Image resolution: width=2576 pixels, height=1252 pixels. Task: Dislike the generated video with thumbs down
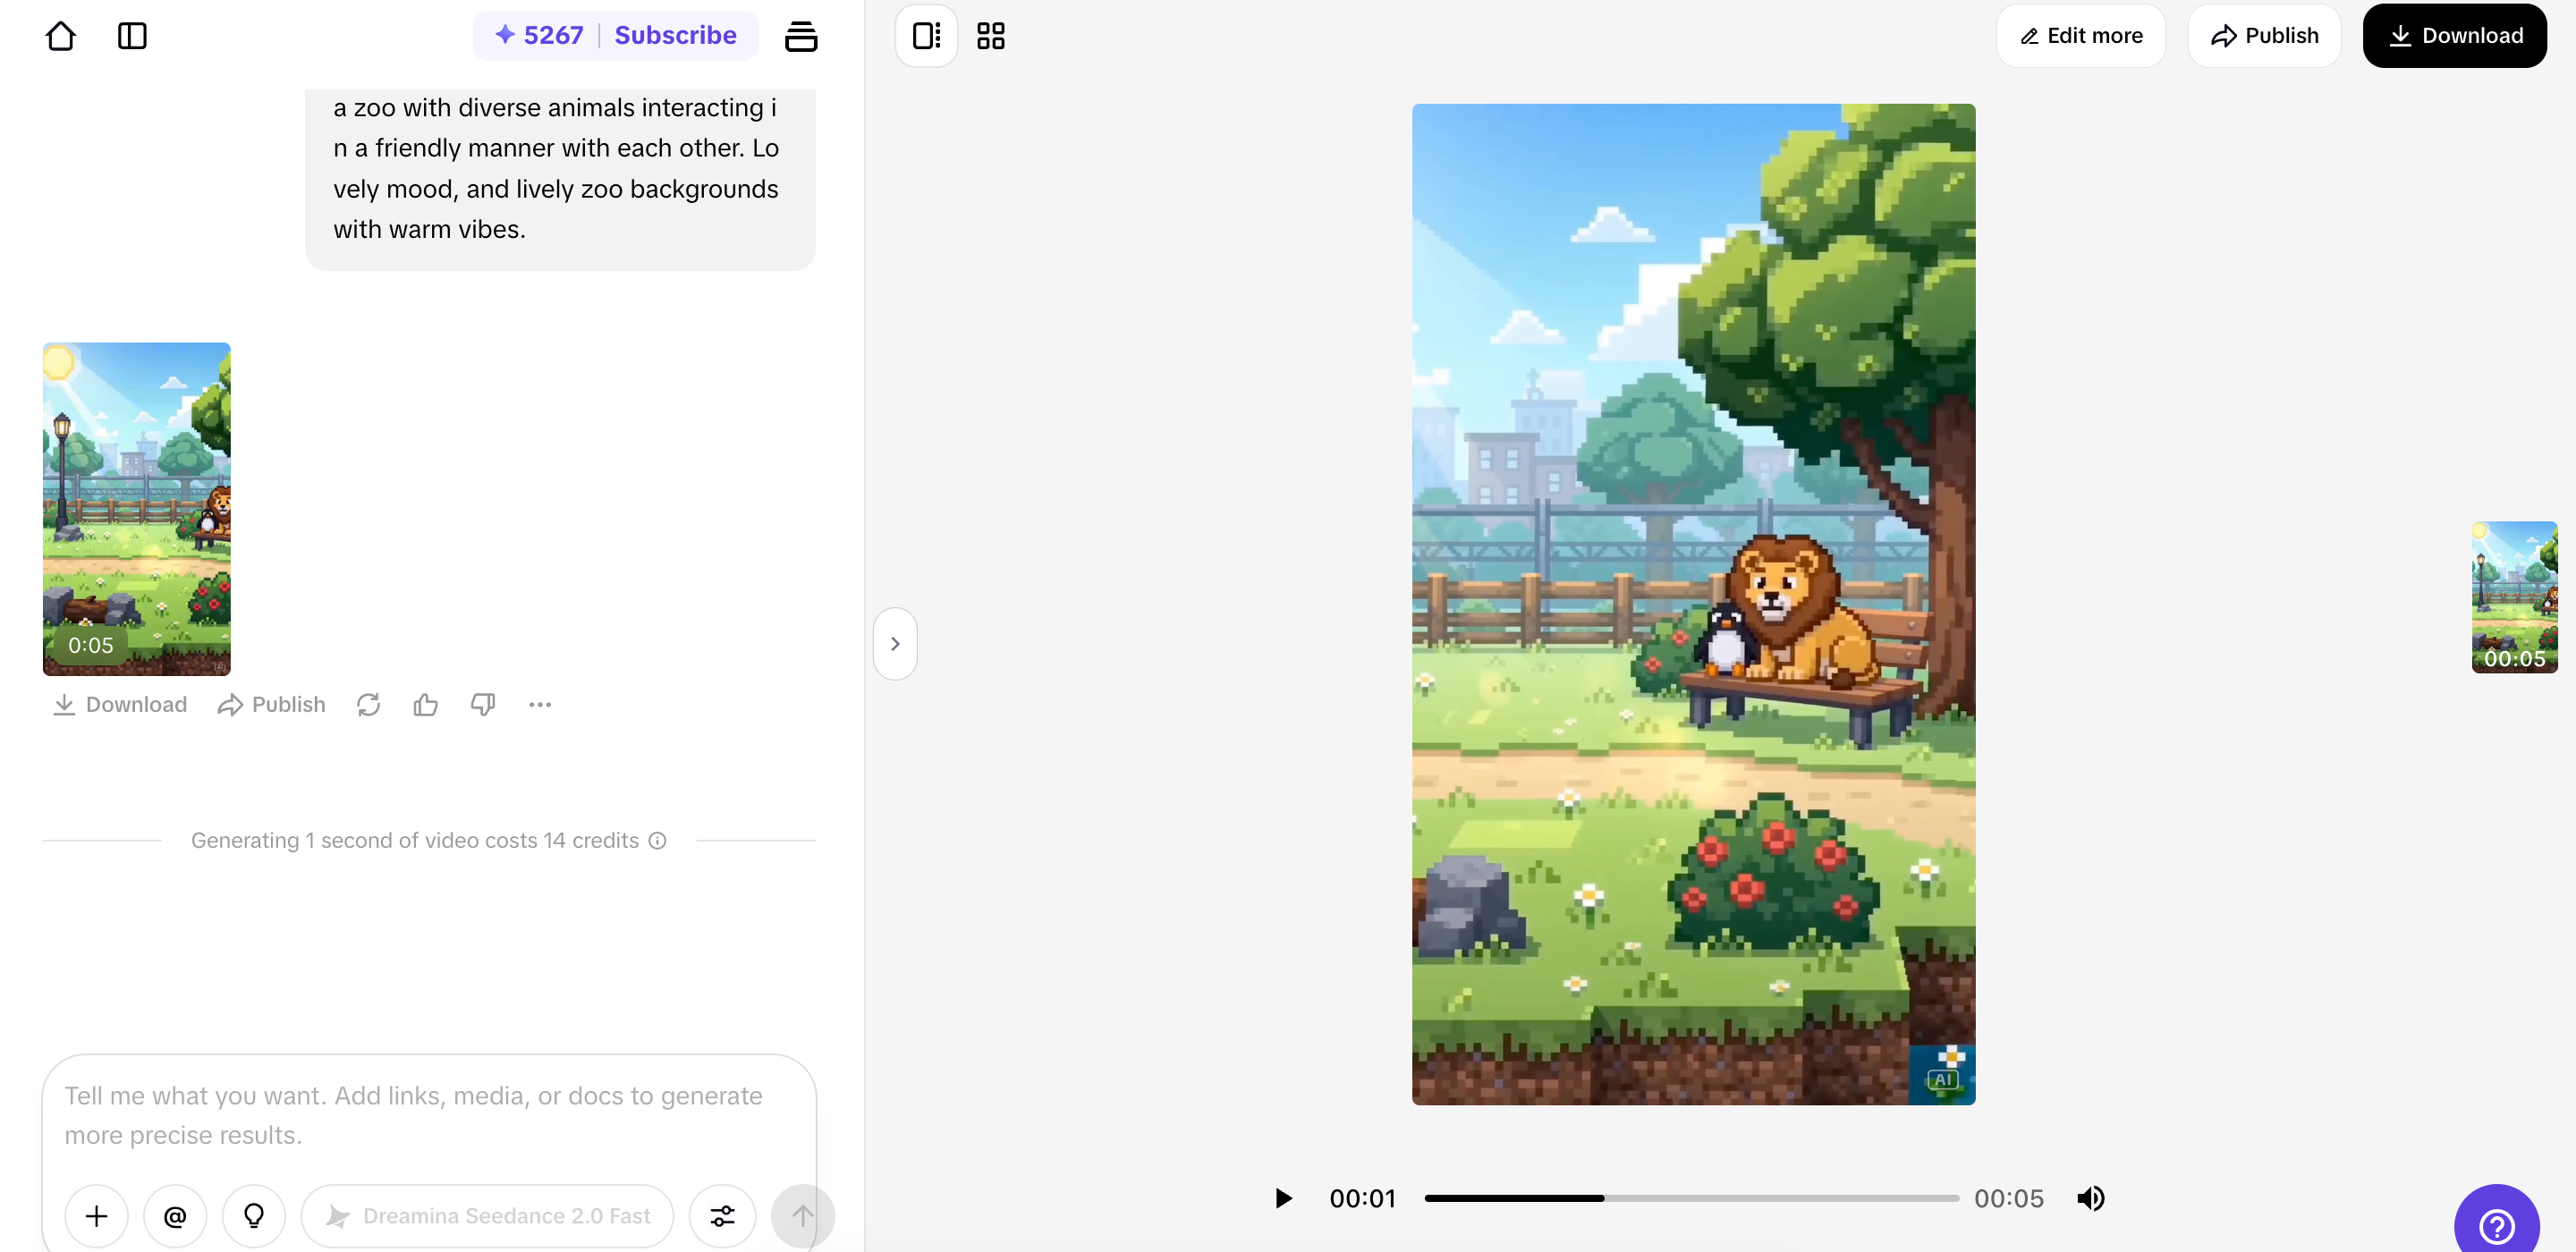tap(483, 705)
